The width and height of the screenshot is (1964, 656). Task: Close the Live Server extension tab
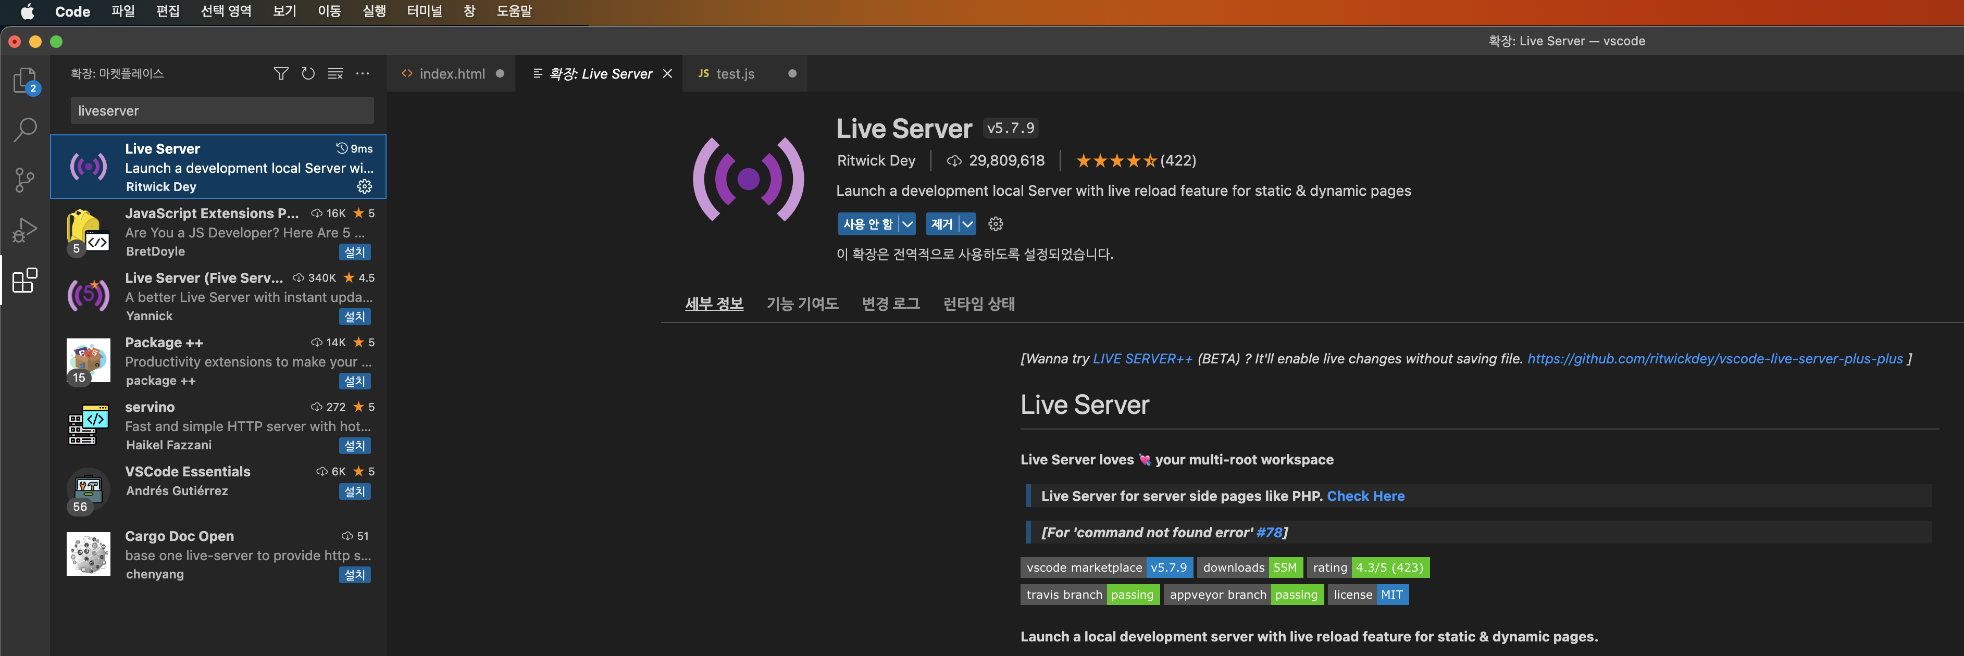coord(667,74)
